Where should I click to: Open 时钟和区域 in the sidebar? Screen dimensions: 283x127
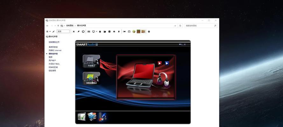(x=53, y=67)
